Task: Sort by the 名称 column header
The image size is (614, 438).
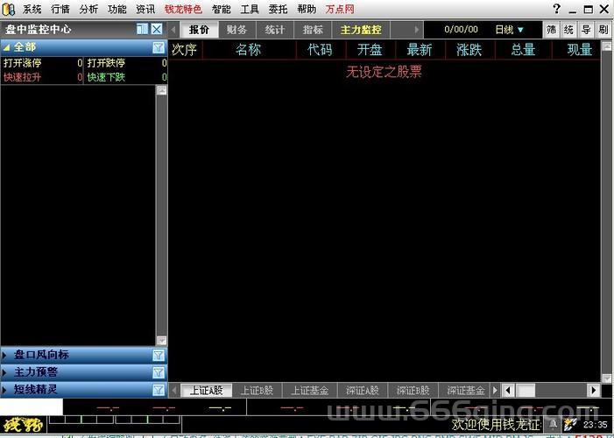Action: 249,50
